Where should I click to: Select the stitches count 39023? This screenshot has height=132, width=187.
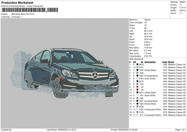[182, 2]
